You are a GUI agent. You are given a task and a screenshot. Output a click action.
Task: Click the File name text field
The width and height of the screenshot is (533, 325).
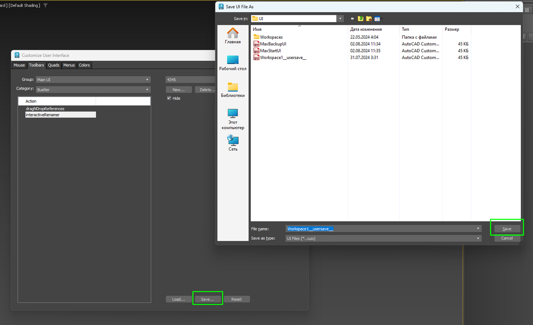(381, 229)
